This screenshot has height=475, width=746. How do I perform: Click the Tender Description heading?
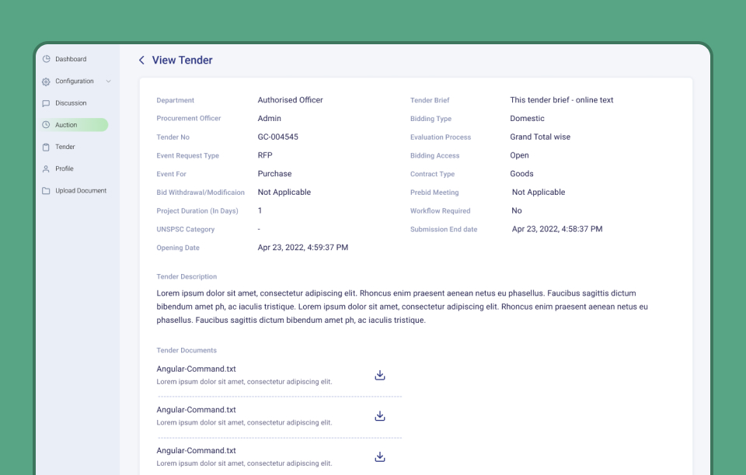coord(186,276)
